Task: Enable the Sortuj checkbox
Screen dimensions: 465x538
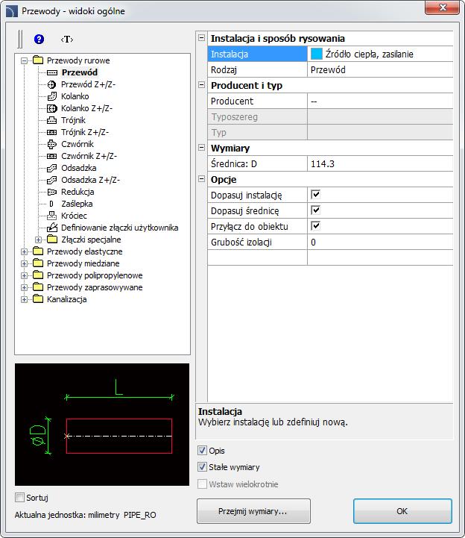Action: point(20,497)
